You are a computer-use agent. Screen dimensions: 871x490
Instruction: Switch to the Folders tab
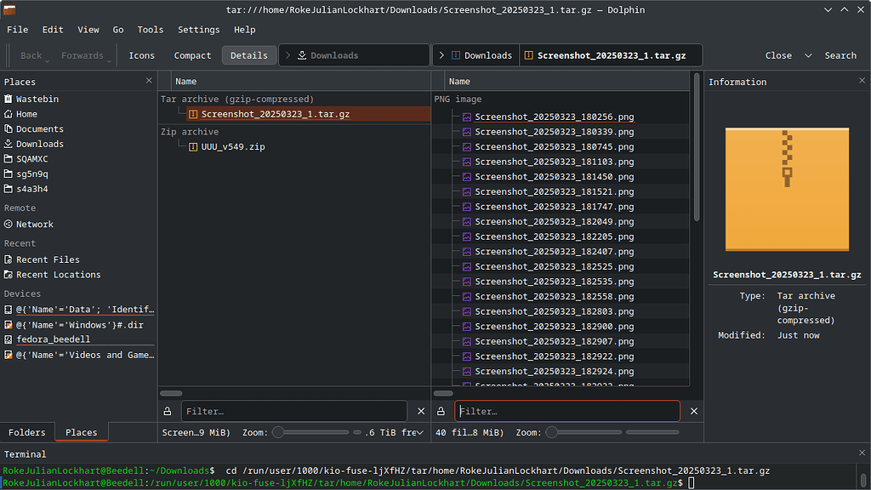(27, 432)
